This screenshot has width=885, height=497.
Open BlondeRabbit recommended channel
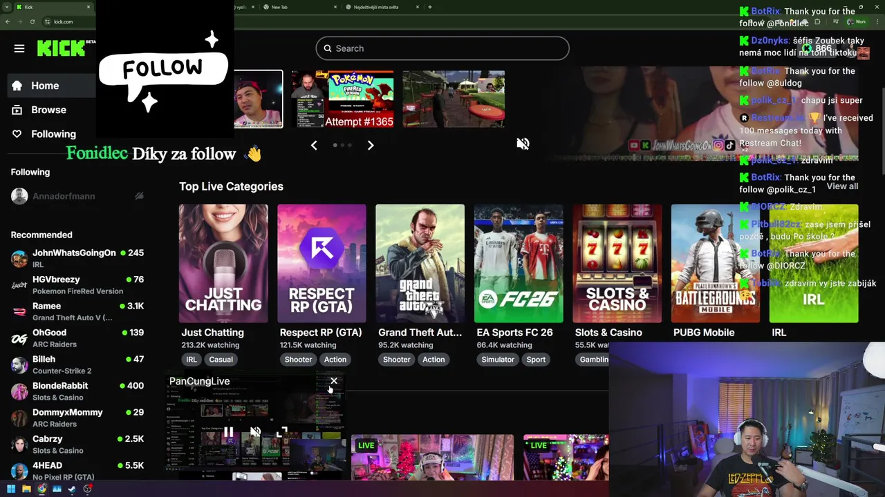tap(77, 391)
